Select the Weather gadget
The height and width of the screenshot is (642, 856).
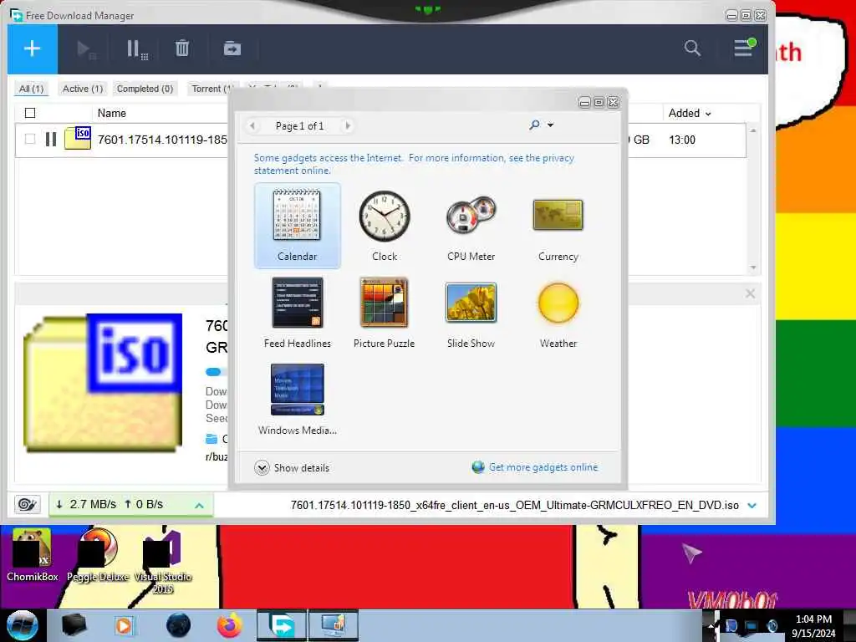558,313
